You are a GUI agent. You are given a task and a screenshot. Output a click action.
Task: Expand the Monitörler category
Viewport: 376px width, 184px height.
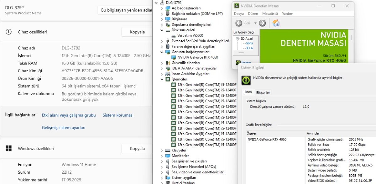(162, 156)
